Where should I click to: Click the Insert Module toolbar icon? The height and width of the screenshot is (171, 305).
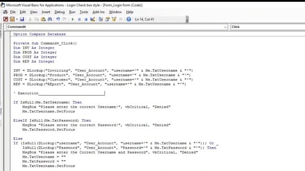[12, 19]
